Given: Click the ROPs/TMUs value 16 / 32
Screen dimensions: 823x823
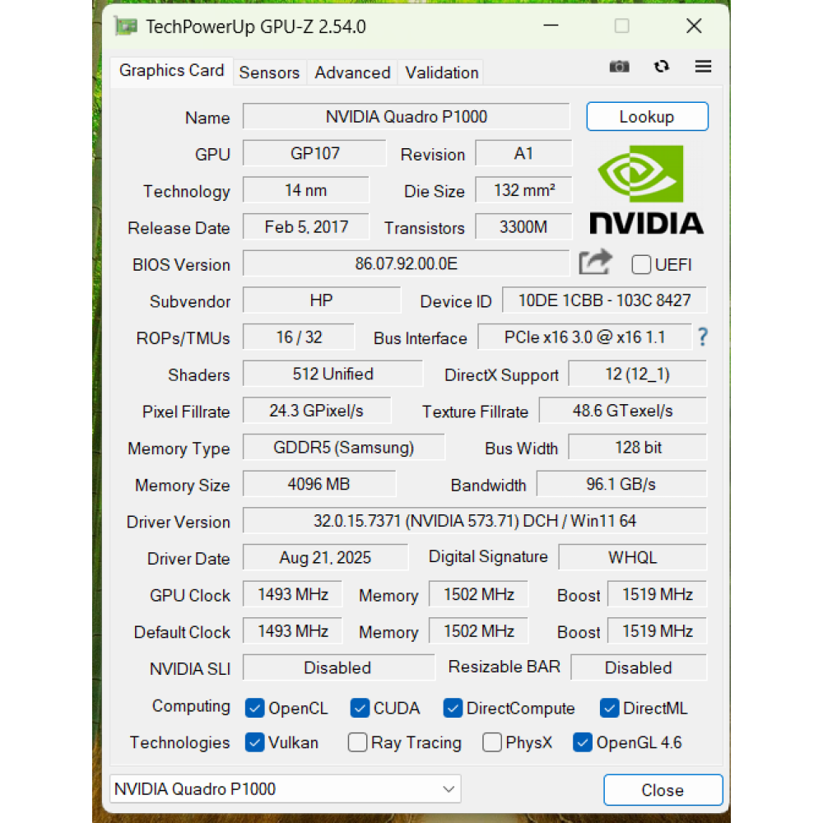Looking at the screenshot, I should pos(299,337).
